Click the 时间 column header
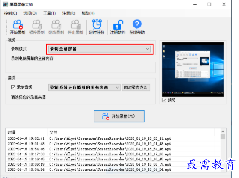The height and width of the screenshot is (178, 239). (x=27, y=132)
